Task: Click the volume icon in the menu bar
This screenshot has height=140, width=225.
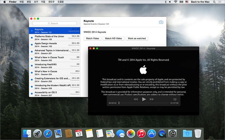Action: (x=170, y=2)
